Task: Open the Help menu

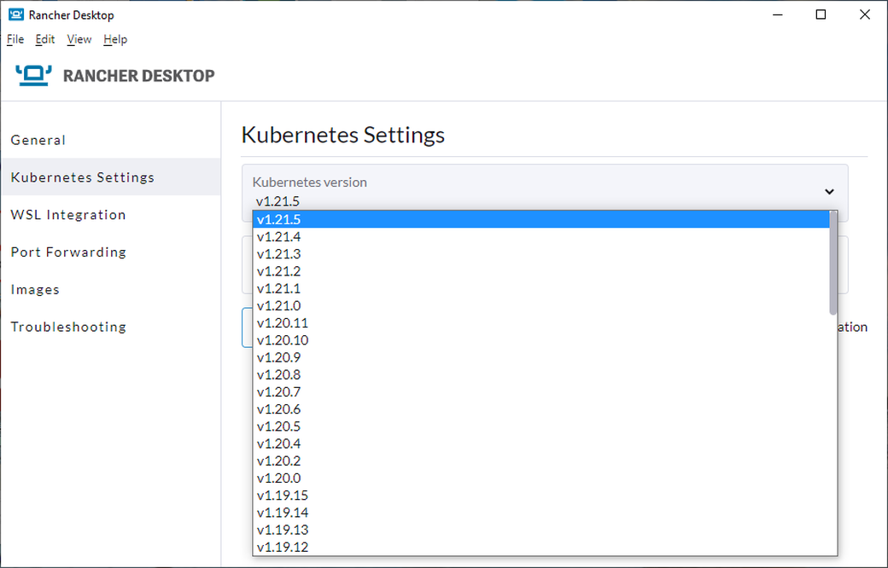Action: click(115, 39)
